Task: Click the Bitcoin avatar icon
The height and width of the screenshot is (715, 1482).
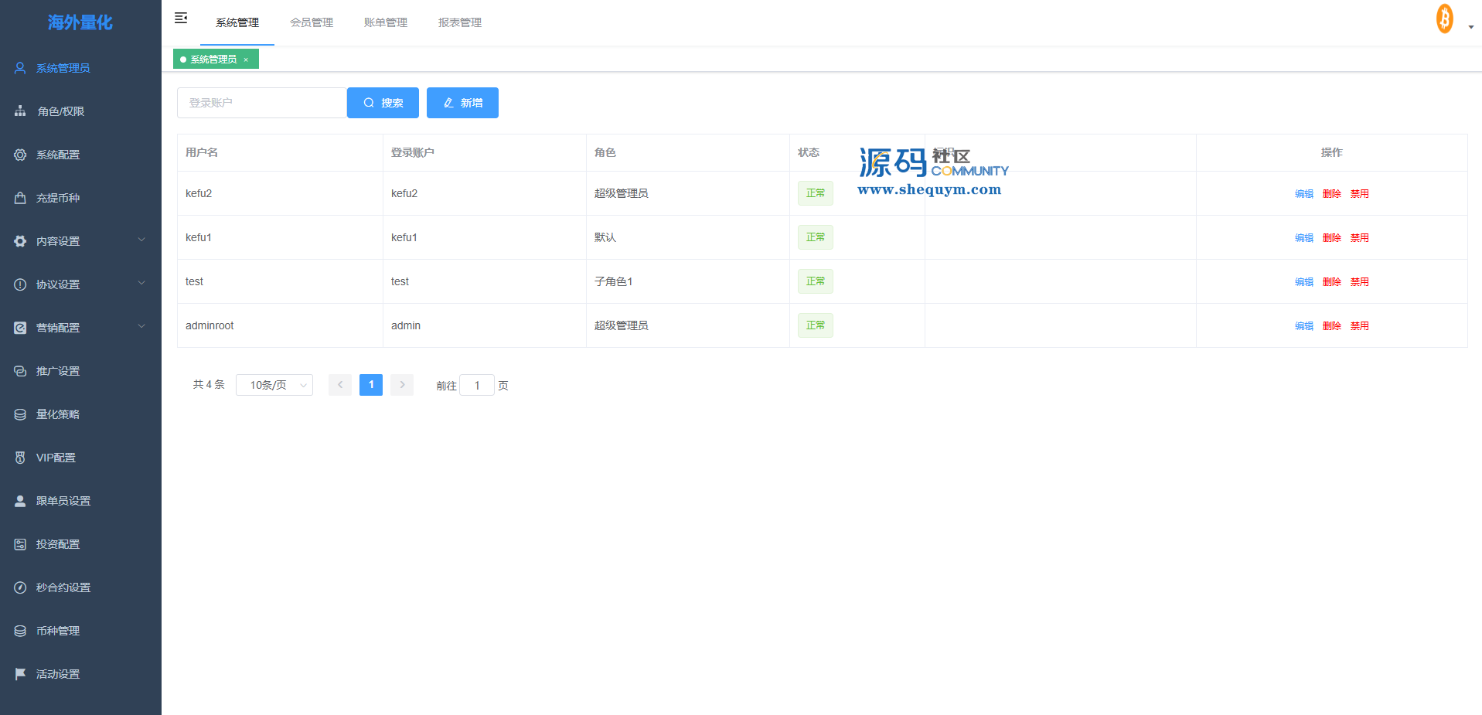Action: pyautogui.click(x=1444, y=19)
